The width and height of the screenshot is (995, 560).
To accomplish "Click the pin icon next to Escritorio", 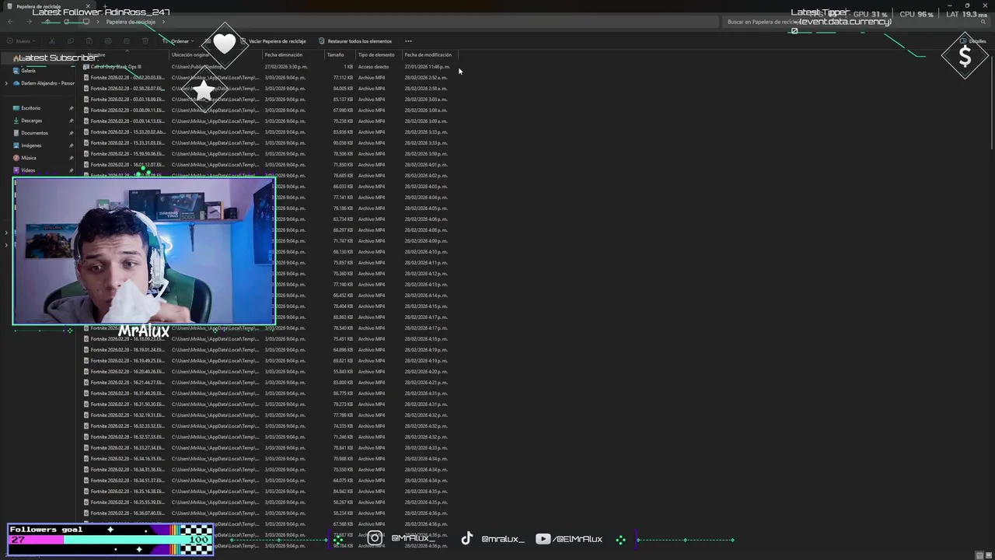I will [72, 108].
